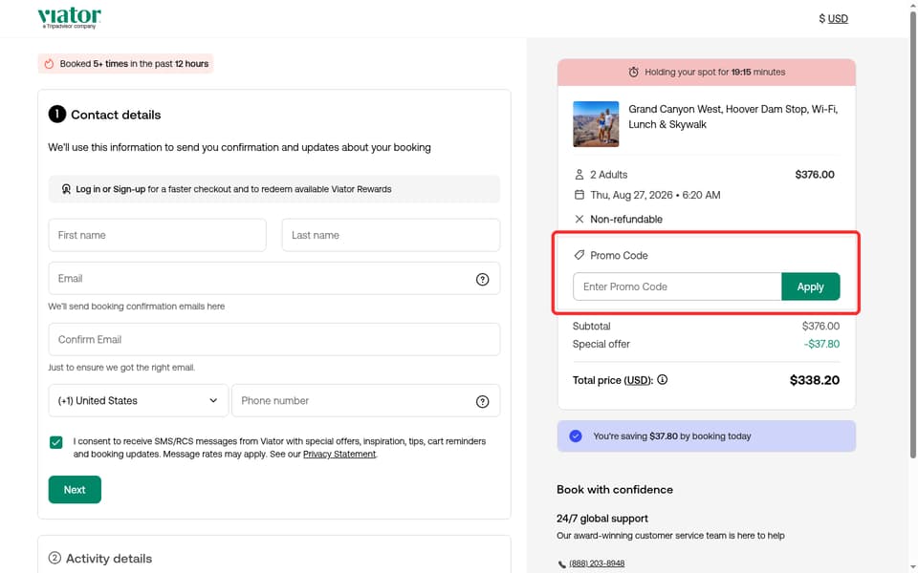Focus the First name input field

pyautogui.click(x=157, y=235)
